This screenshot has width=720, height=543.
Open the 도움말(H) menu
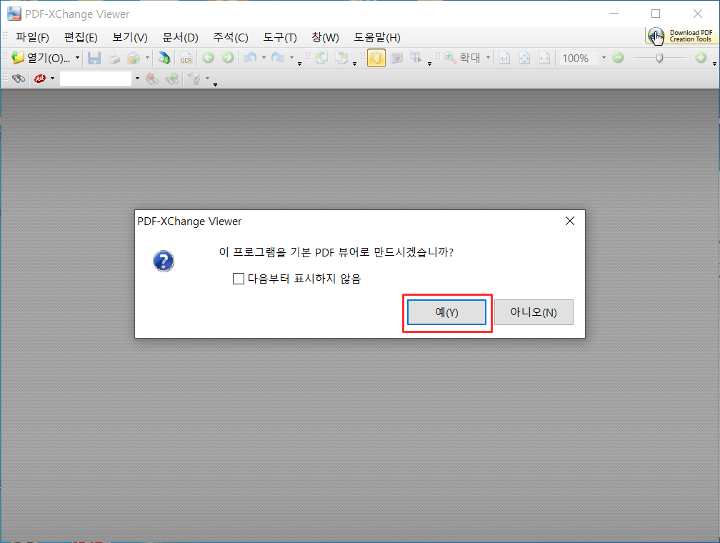click(377, 37)
